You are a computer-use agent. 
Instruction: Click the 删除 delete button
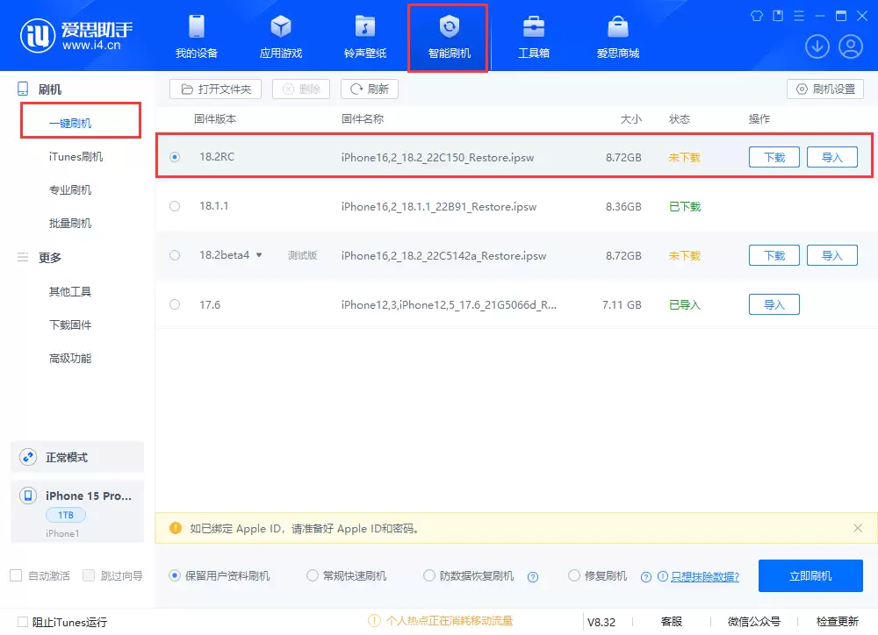(300, 89)
